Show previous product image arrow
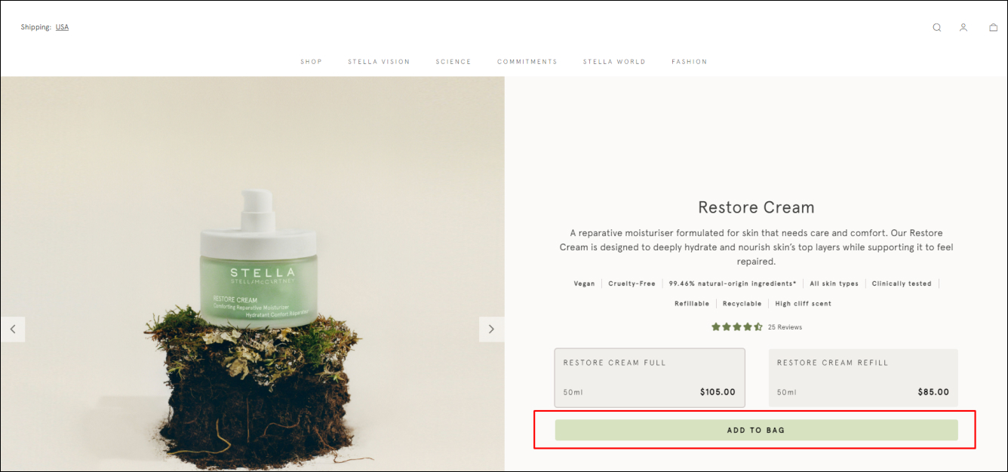 pos(13,329)
